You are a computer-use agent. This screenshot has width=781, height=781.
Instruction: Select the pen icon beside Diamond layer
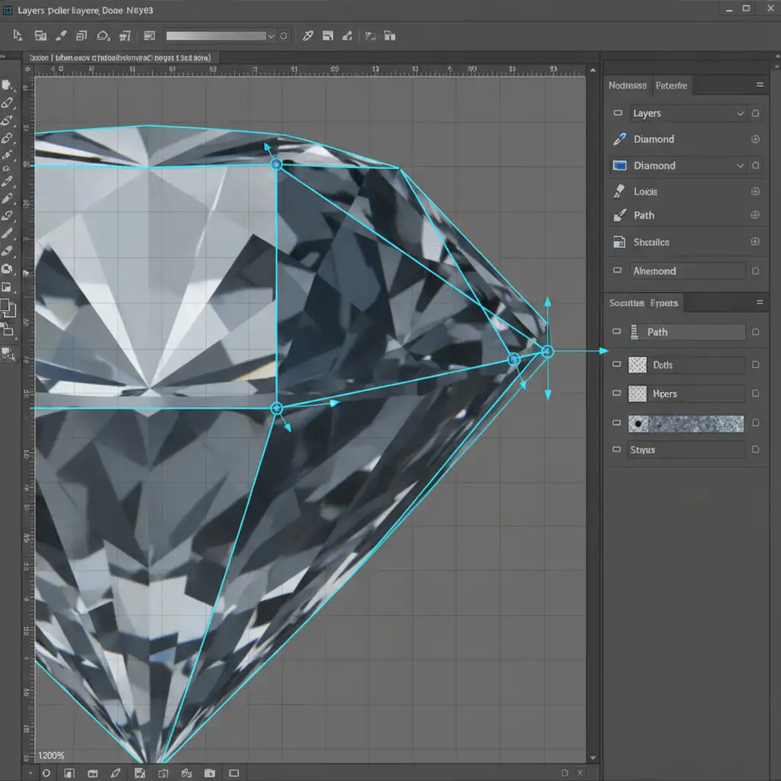pyautogui.click(x=619, y=139)
